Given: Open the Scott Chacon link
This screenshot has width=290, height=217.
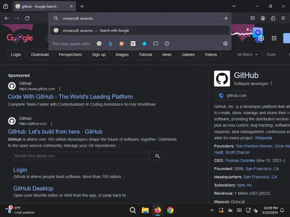Looking at the screenshot, I should coord(237,152).
